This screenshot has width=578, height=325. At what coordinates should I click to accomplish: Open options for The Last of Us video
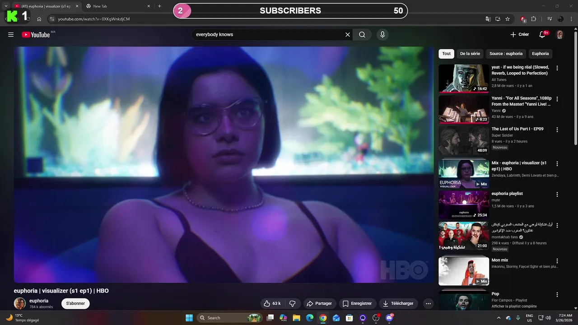click(x=557, y=130)
